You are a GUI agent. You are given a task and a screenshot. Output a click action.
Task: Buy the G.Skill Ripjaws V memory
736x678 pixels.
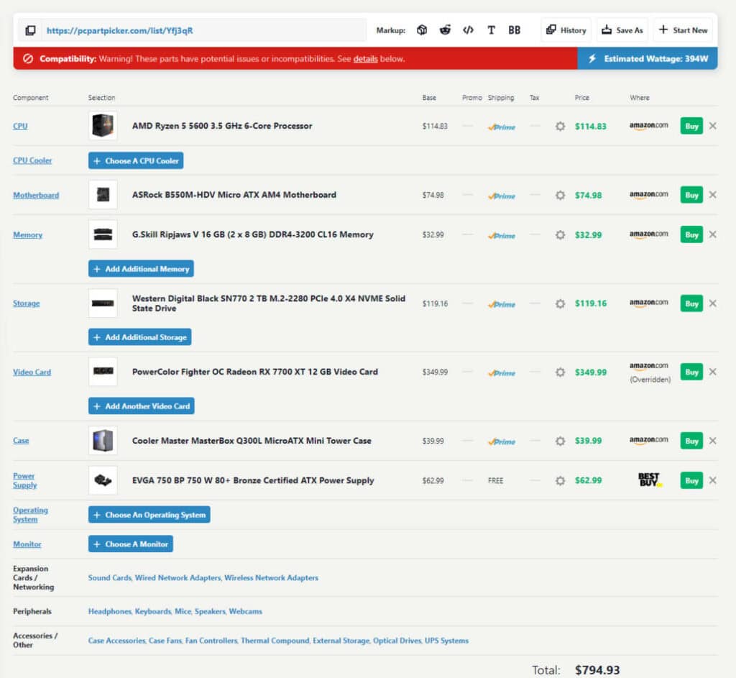point(691,234)
